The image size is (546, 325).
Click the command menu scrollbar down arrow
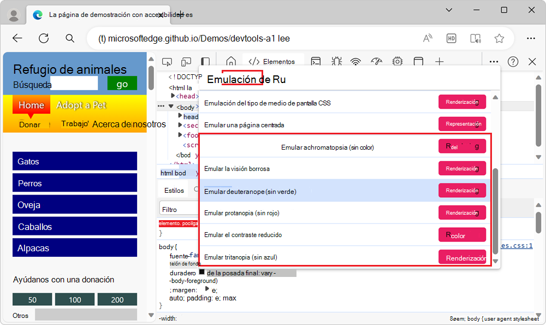tap(496, 261)
